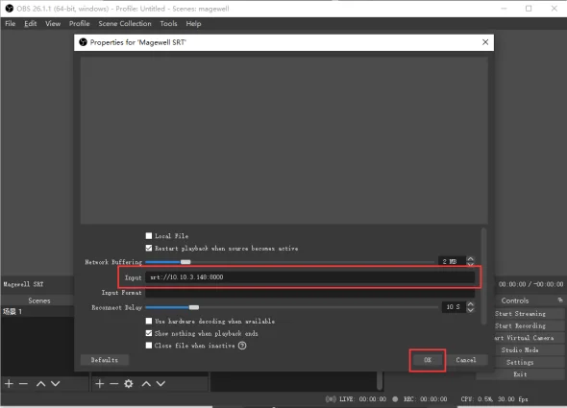Image resolution: width=567 pixels, height=408 pixels.
Task: Increase Network Buffering value with up arrow
Action: [x=470, y=259]
